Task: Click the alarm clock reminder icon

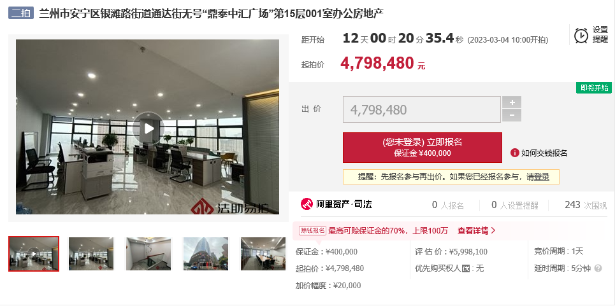Action: (x=581, y=35)
